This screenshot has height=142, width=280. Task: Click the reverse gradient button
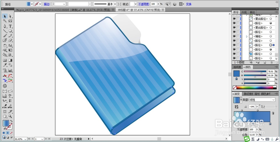pyautogui.click(x=237, y=107)
